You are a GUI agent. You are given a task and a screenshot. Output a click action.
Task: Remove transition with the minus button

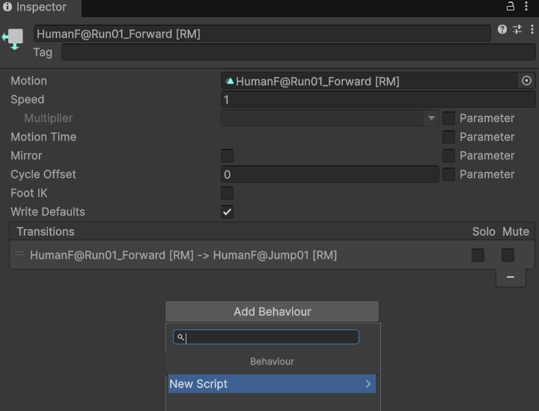point(511,277)
